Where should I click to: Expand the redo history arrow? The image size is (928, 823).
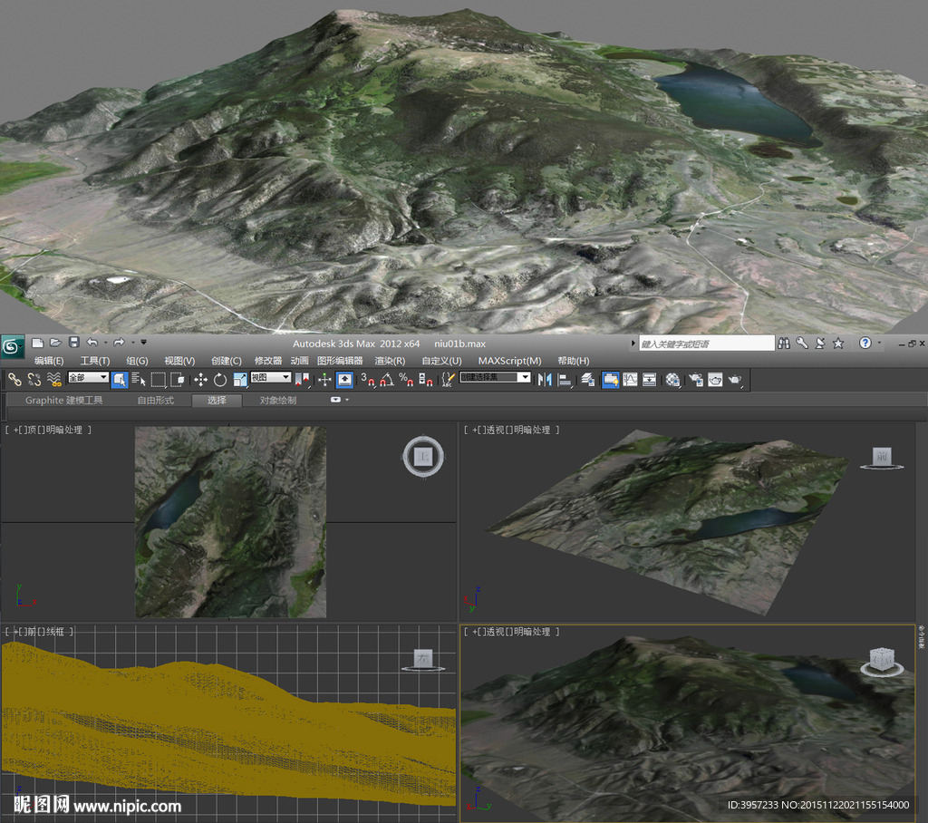coord(132,343)
